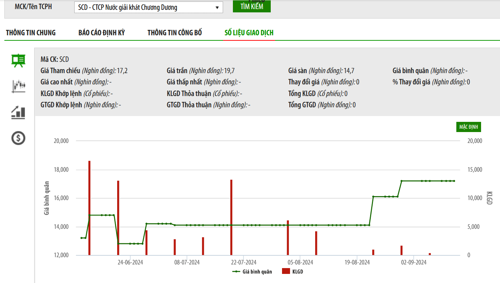
Task: Open the candlestick chart icon in sidebar
Action: [x=18, y=86]
